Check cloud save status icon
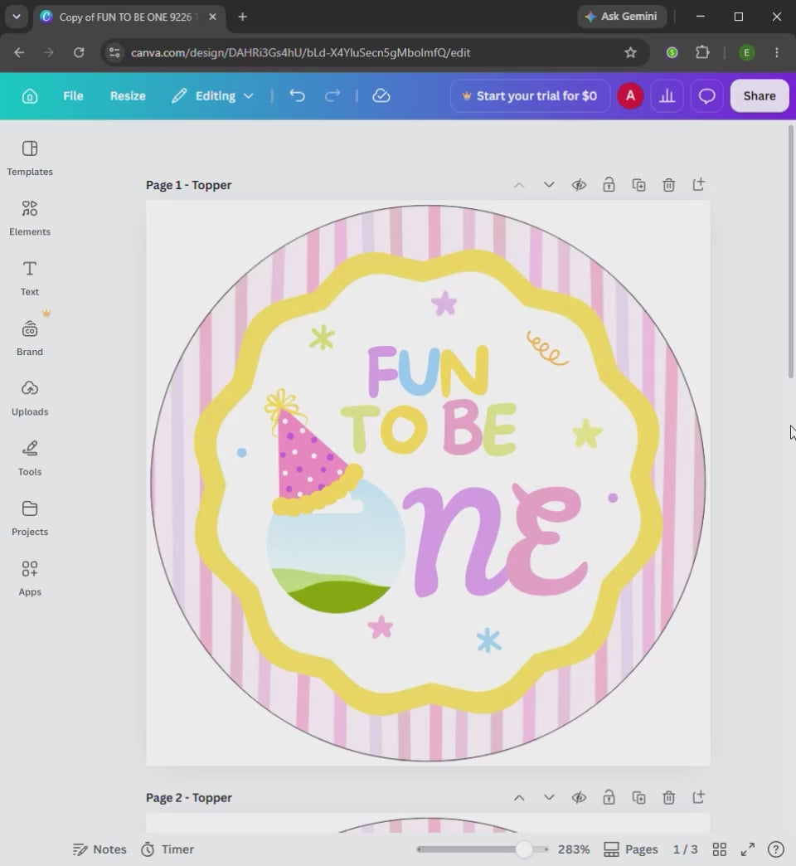This screenshot has width=796, height=866. pyautogui.click(x=381, y=96)
